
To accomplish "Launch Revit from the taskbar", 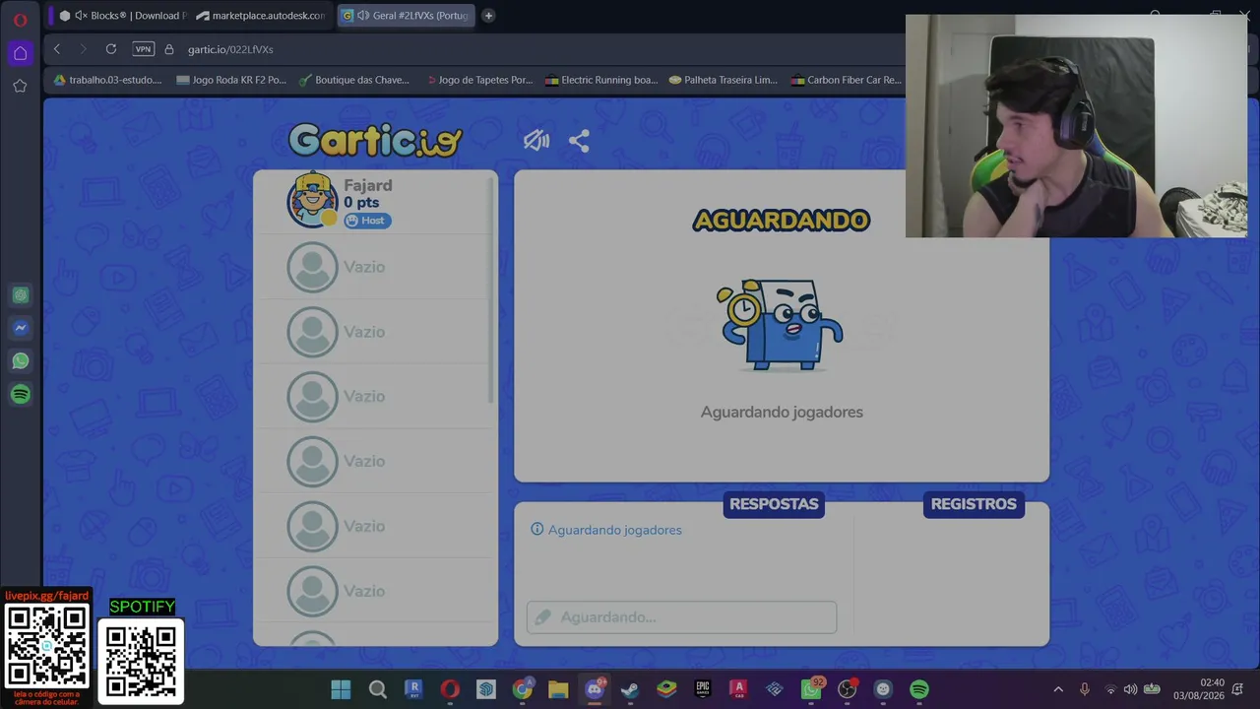I will click(x=413, y=689).
